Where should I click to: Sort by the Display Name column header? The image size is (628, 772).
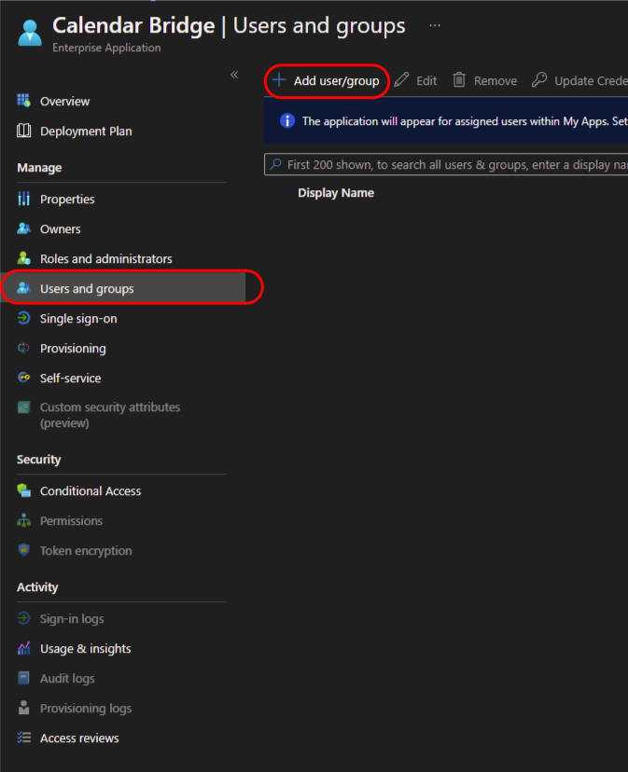coord(336,193)
